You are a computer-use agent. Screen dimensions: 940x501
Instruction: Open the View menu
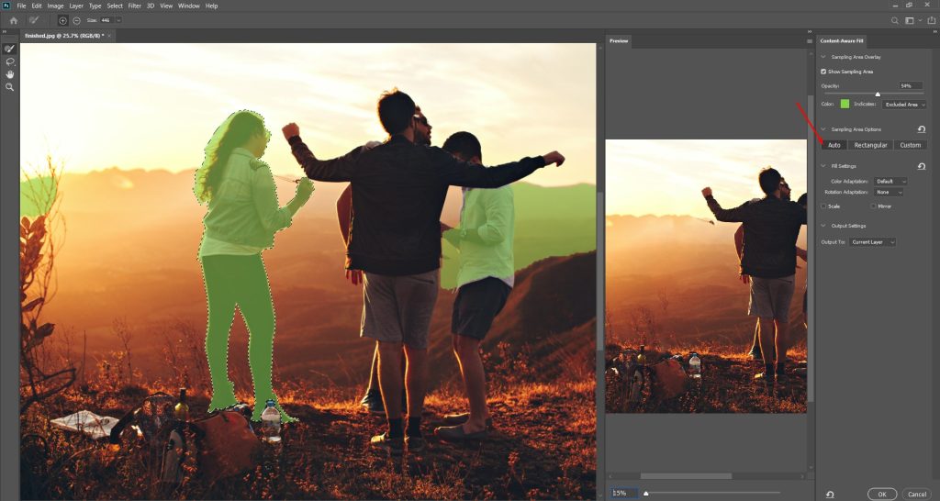(x=166, y=6)
